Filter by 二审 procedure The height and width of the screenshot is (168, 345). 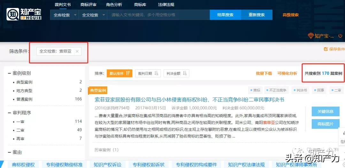click(x=20, y=130)
